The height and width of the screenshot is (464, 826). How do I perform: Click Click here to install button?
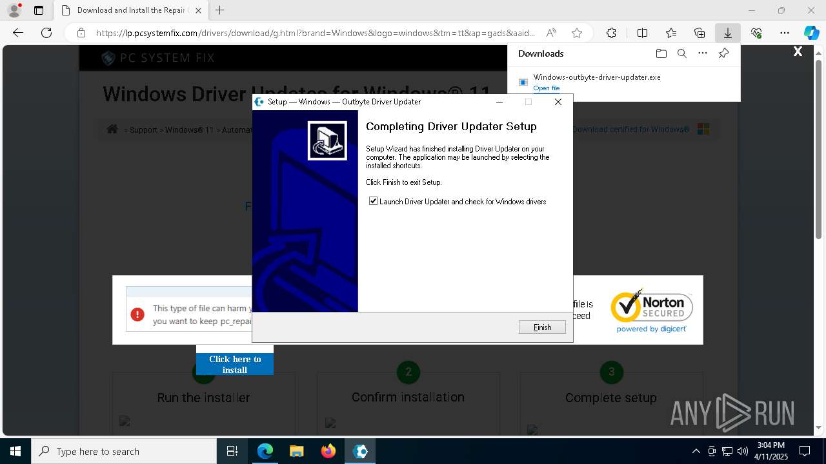click(235, 364)
